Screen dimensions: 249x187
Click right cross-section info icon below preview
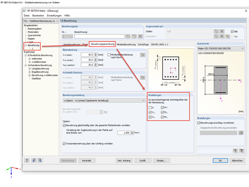coord(241,151)
